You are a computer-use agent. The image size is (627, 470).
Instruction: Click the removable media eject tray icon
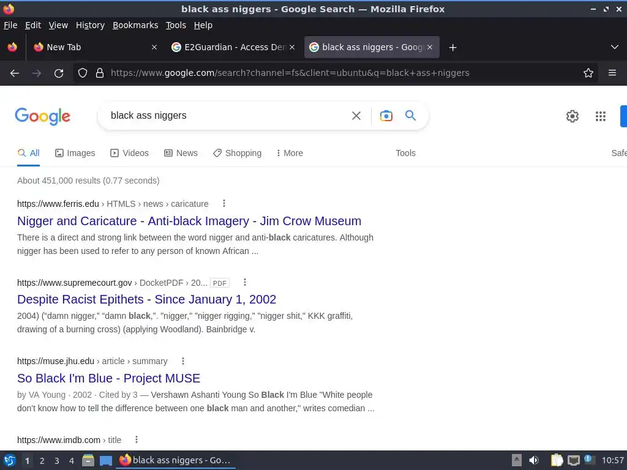(x=517, y=460)
